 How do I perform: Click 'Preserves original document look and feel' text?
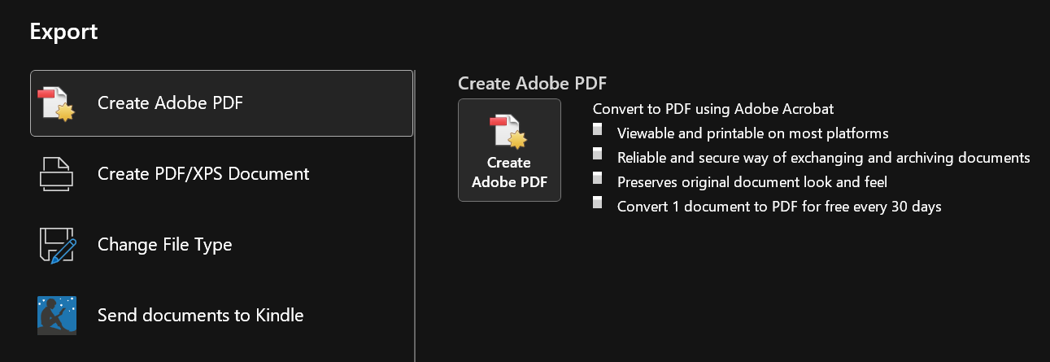[x=752, y=182]
